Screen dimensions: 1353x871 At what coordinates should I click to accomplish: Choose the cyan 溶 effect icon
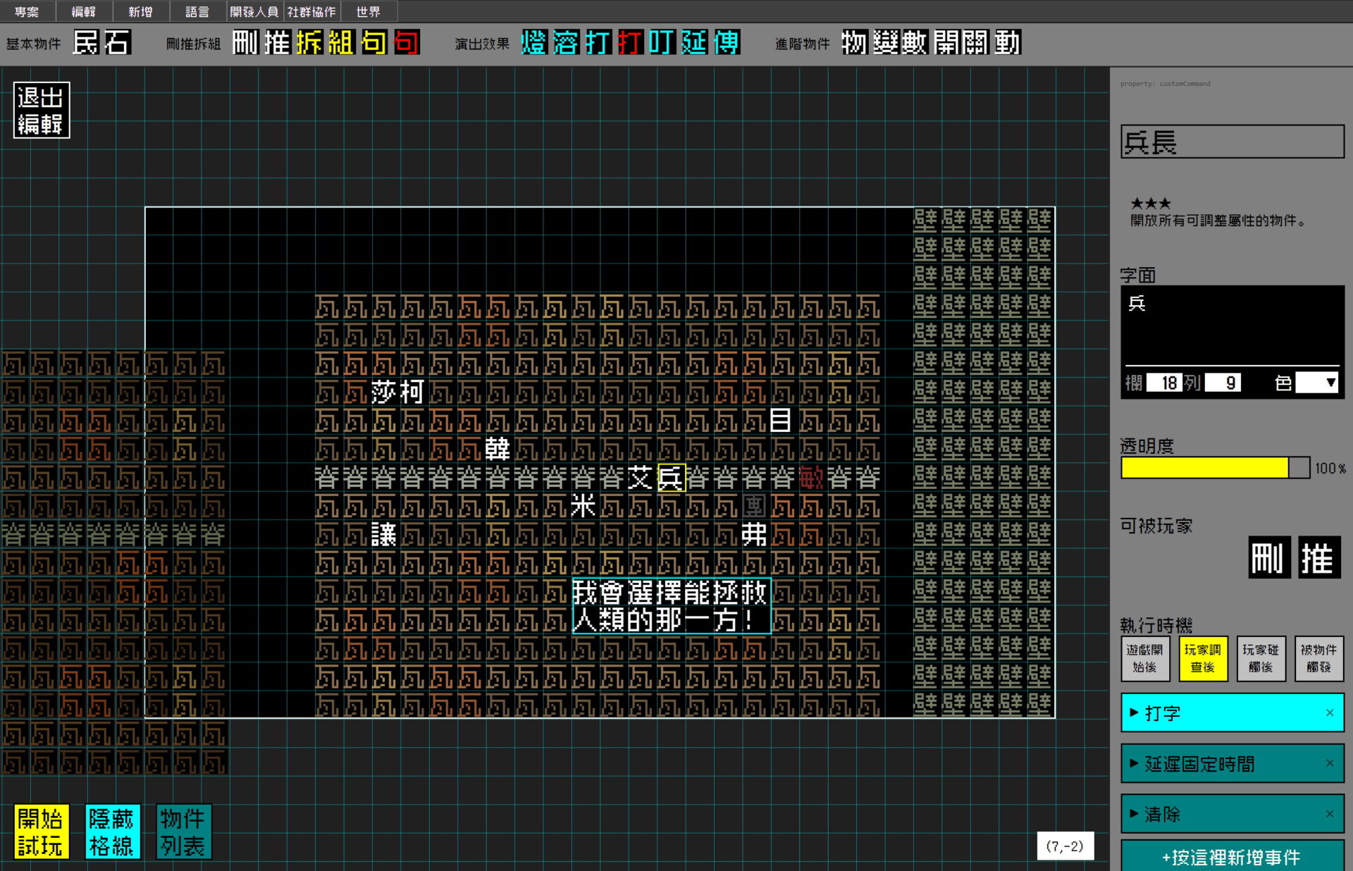(x=565, y=43)
